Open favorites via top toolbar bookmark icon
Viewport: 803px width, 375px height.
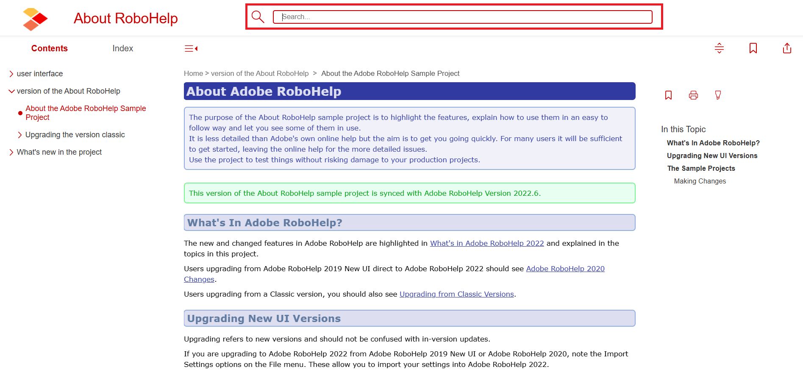click(x=753, y=48)
